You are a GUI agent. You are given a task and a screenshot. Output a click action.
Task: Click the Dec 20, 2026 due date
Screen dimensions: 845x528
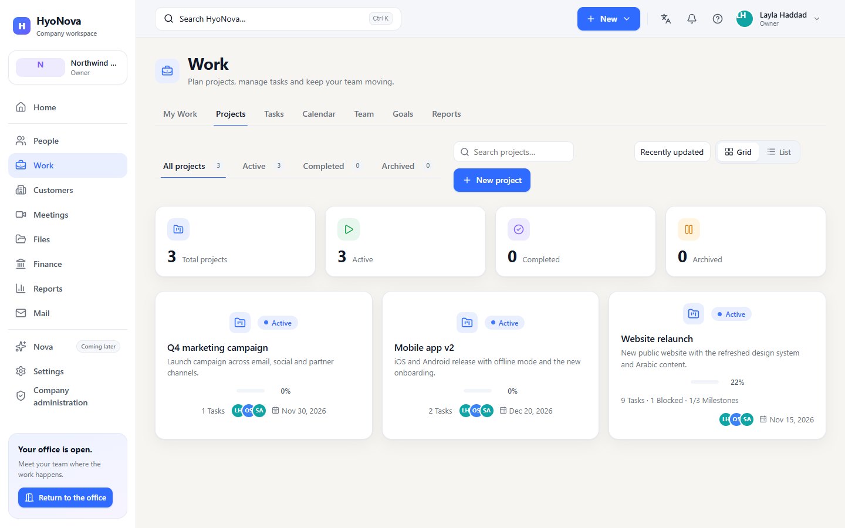(x=526, y=411)
